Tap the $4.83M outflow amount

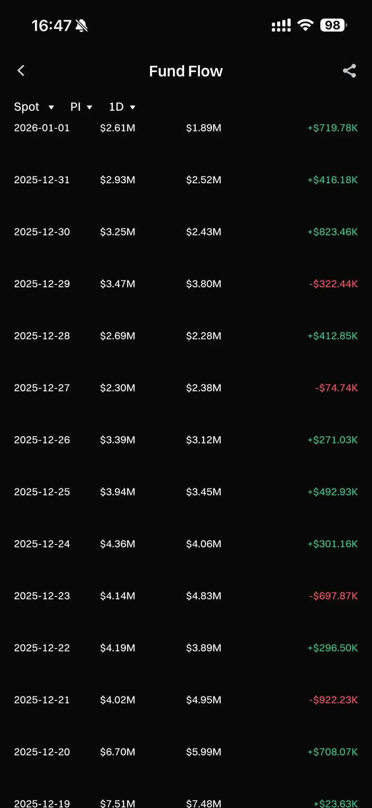(x=204, y=596)
